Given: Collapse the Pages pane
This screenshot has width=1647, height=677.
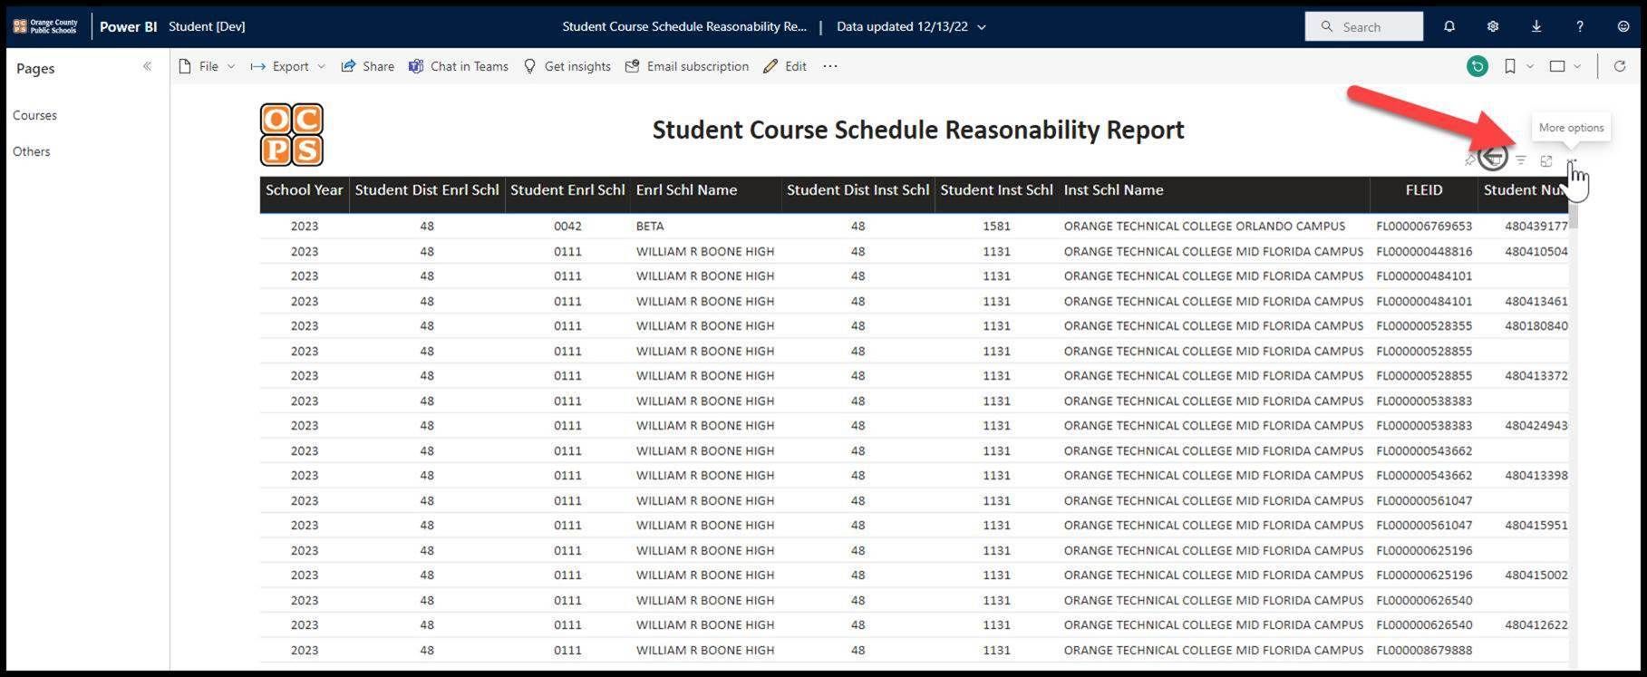Looking at the screenshot, I should pyautogui.click(x=147, y=66).
